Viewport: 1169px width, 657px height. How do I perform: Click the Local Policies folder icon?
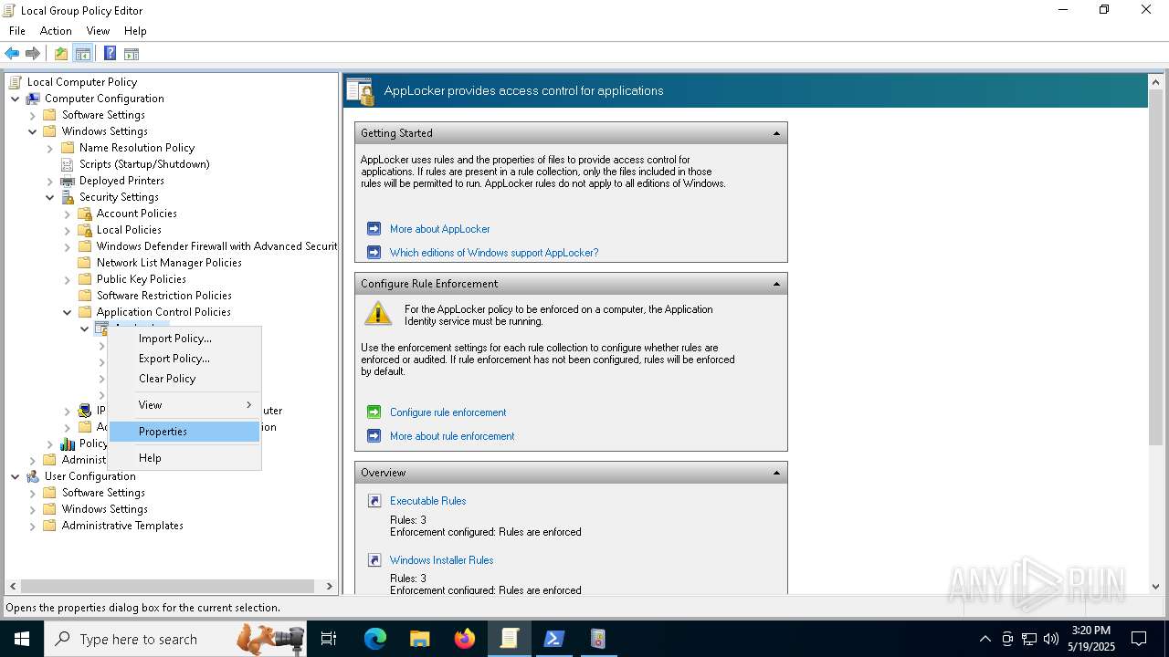point(85,230)
